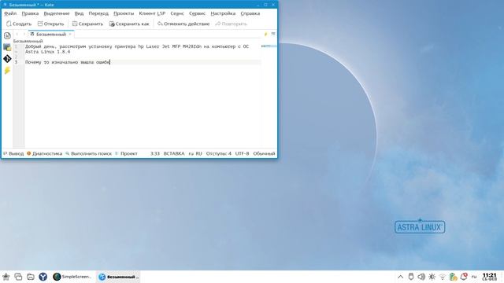Expand the system tray hidden icons arrow
This screenshot has width=504, height=283.
[x=400, y=277]
